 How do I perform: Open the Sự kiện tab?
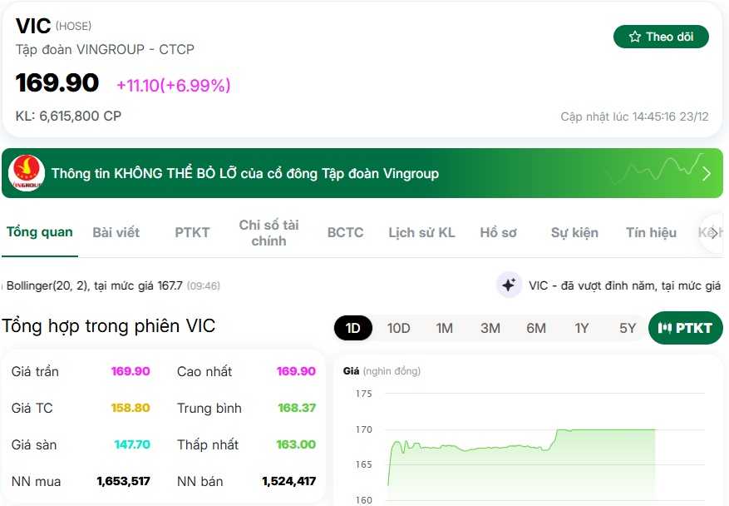click(576, 233)
